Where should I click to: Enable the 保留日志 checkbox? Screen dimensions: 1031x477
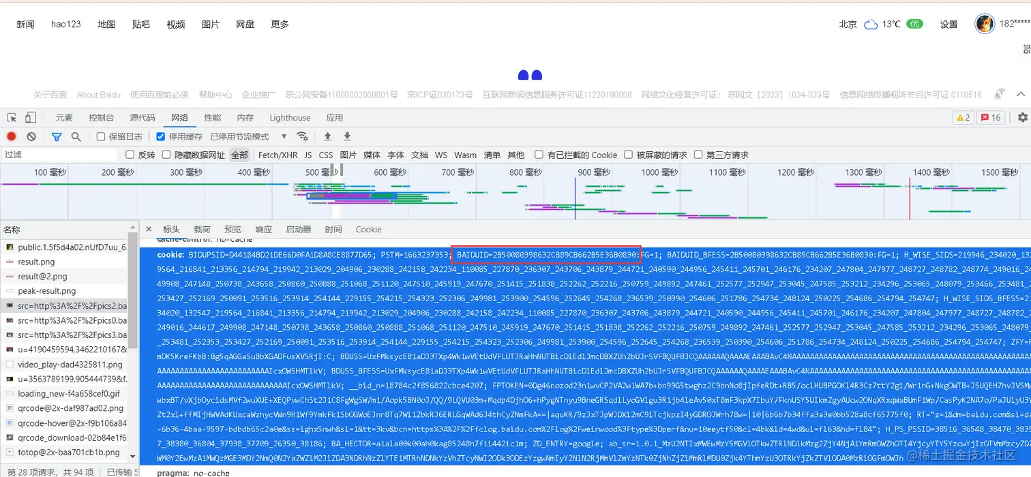click(x=101, y=136)
